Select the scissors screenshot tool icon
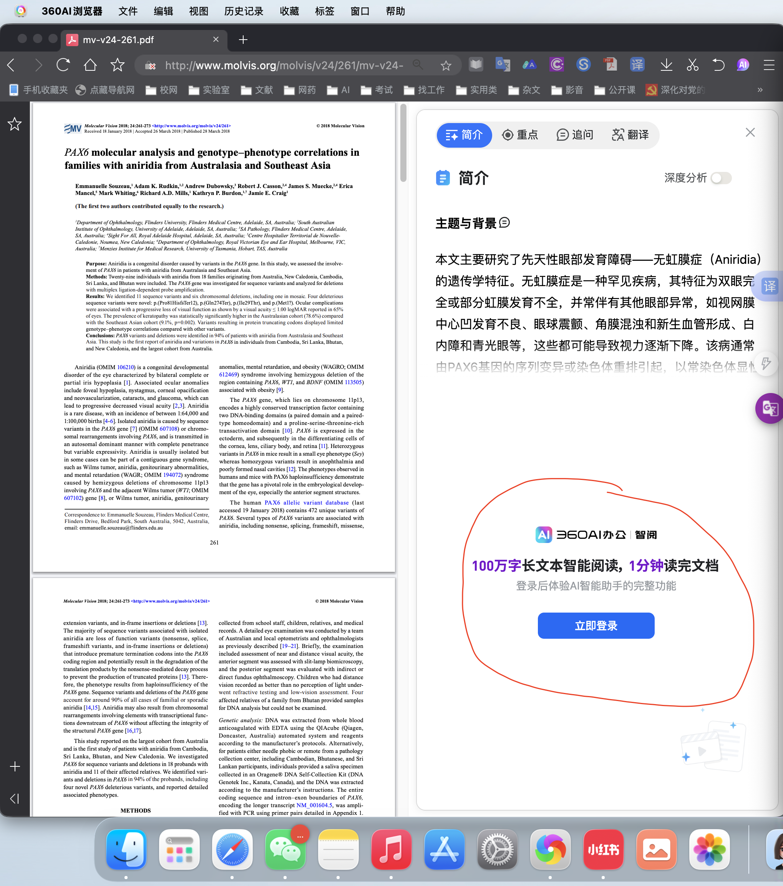This screenshot has width=783, height=886. point(692,65)
